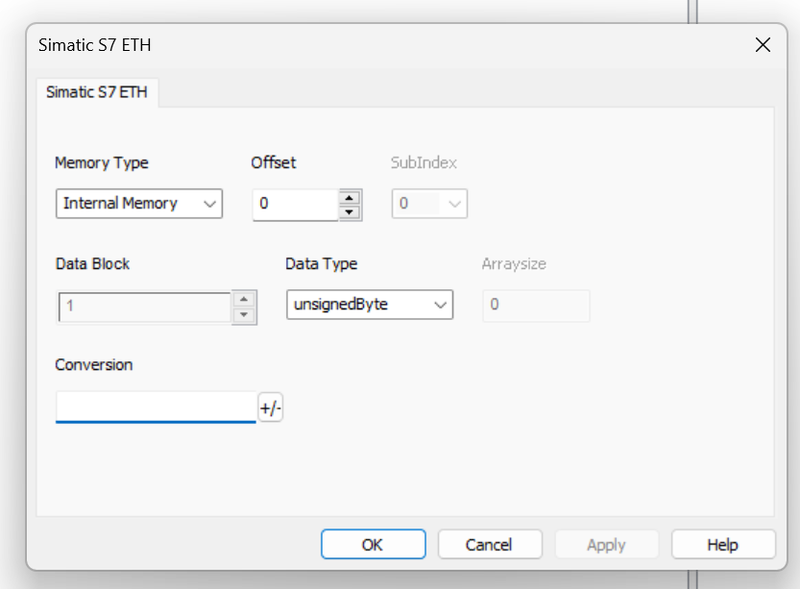Click the SubIndex label

click(424, 162)
